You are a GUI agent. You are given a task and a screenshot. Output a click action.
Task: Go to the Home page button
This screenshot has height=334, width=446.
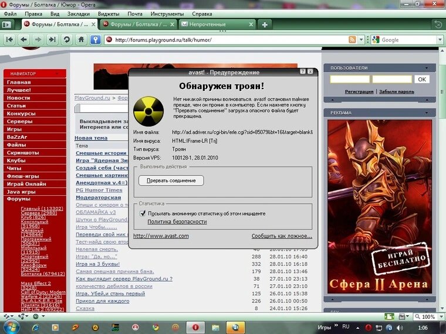click(81, 39)
